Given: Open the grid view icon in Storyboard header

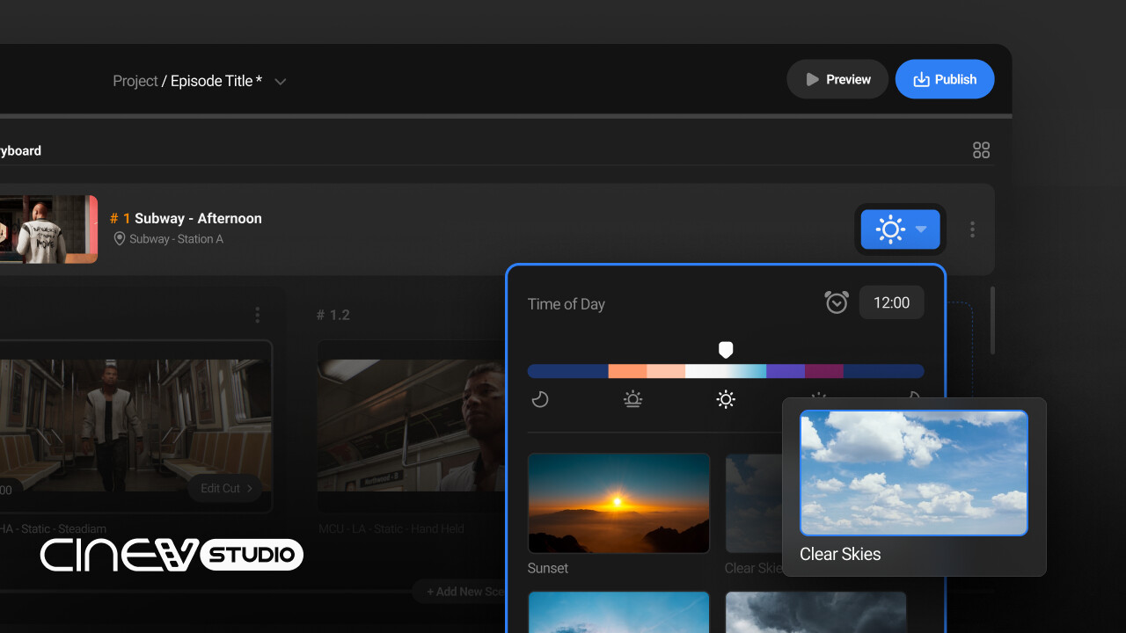Looking at the screenshot, I should click(x=982, y=150).
